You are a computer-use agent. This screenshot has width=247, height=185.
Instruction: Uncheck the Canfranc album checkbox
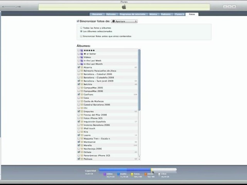(x=79, y=94)
